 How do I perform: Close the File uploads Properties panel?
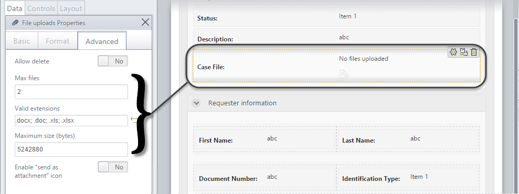pos(145,23)
